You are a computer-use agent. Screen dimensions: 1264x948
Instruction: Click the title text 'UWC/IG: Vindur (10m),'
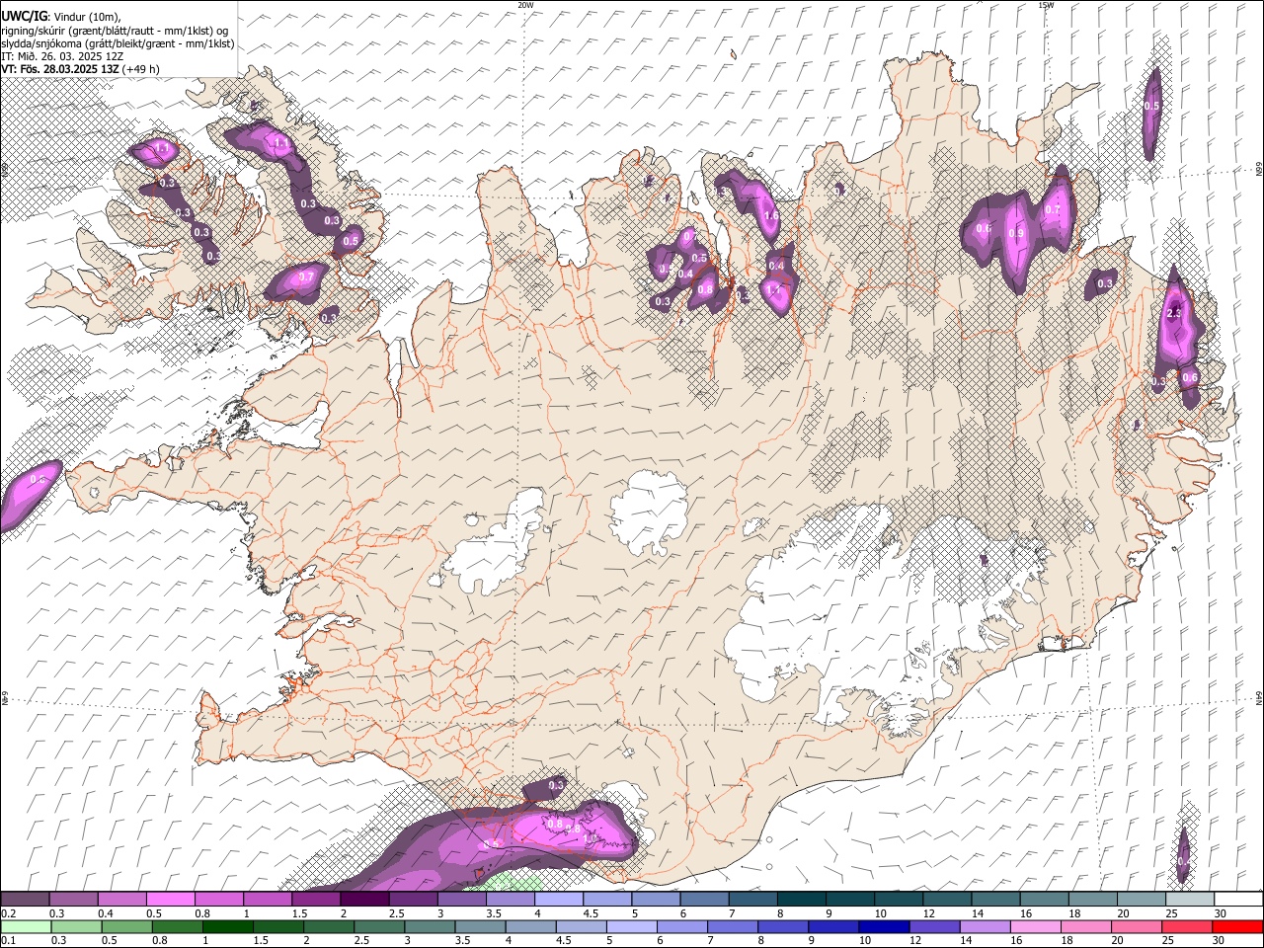coord(61,17)
